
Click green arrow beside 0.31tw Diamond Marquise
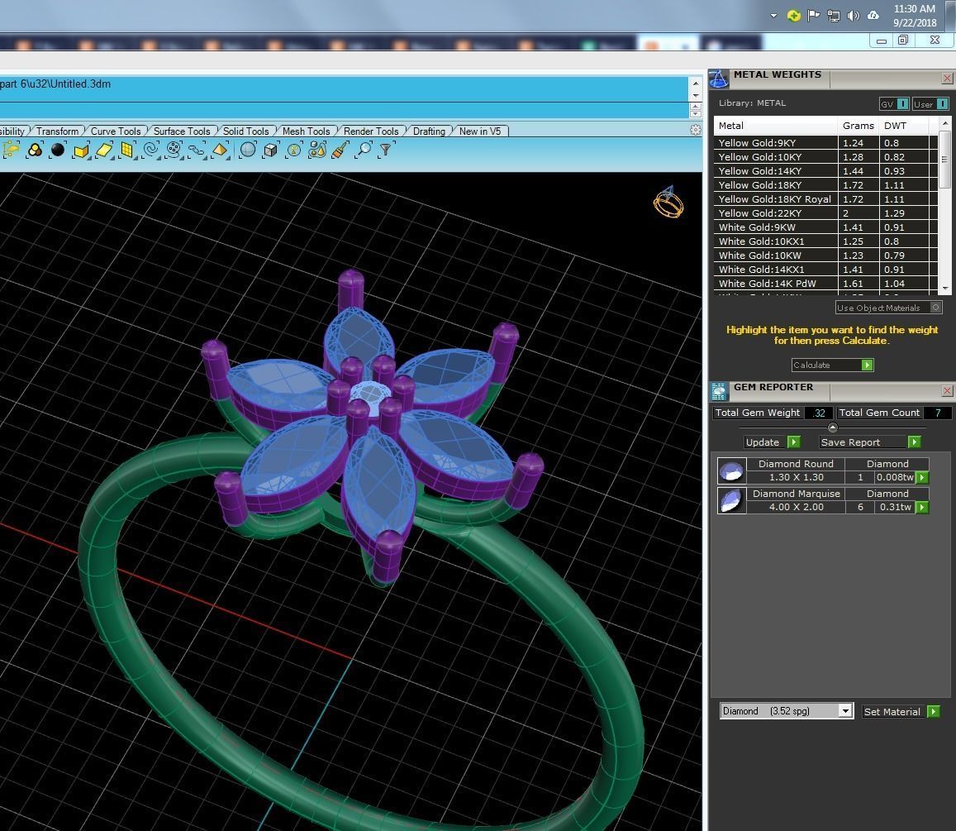click(x=922, y=507)
